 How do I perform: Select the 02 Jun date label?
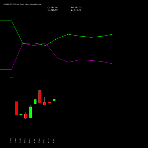click(39, 141)
